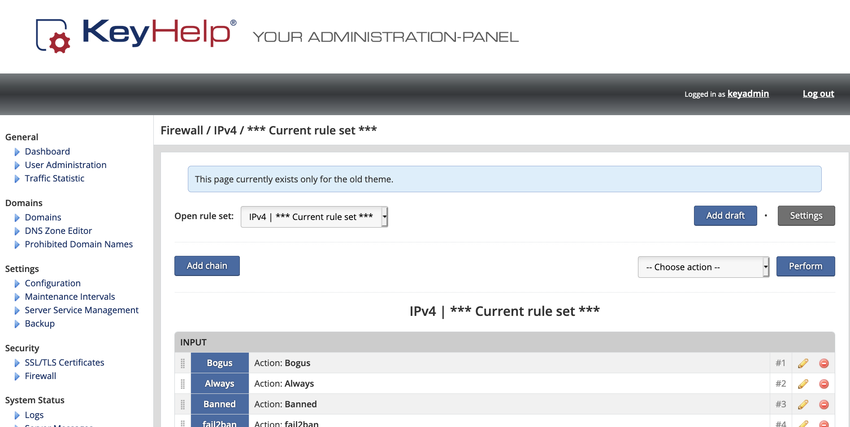
Task: Click the pencil edit icon for Bogus rule
Action: click(x=803, y=363)
